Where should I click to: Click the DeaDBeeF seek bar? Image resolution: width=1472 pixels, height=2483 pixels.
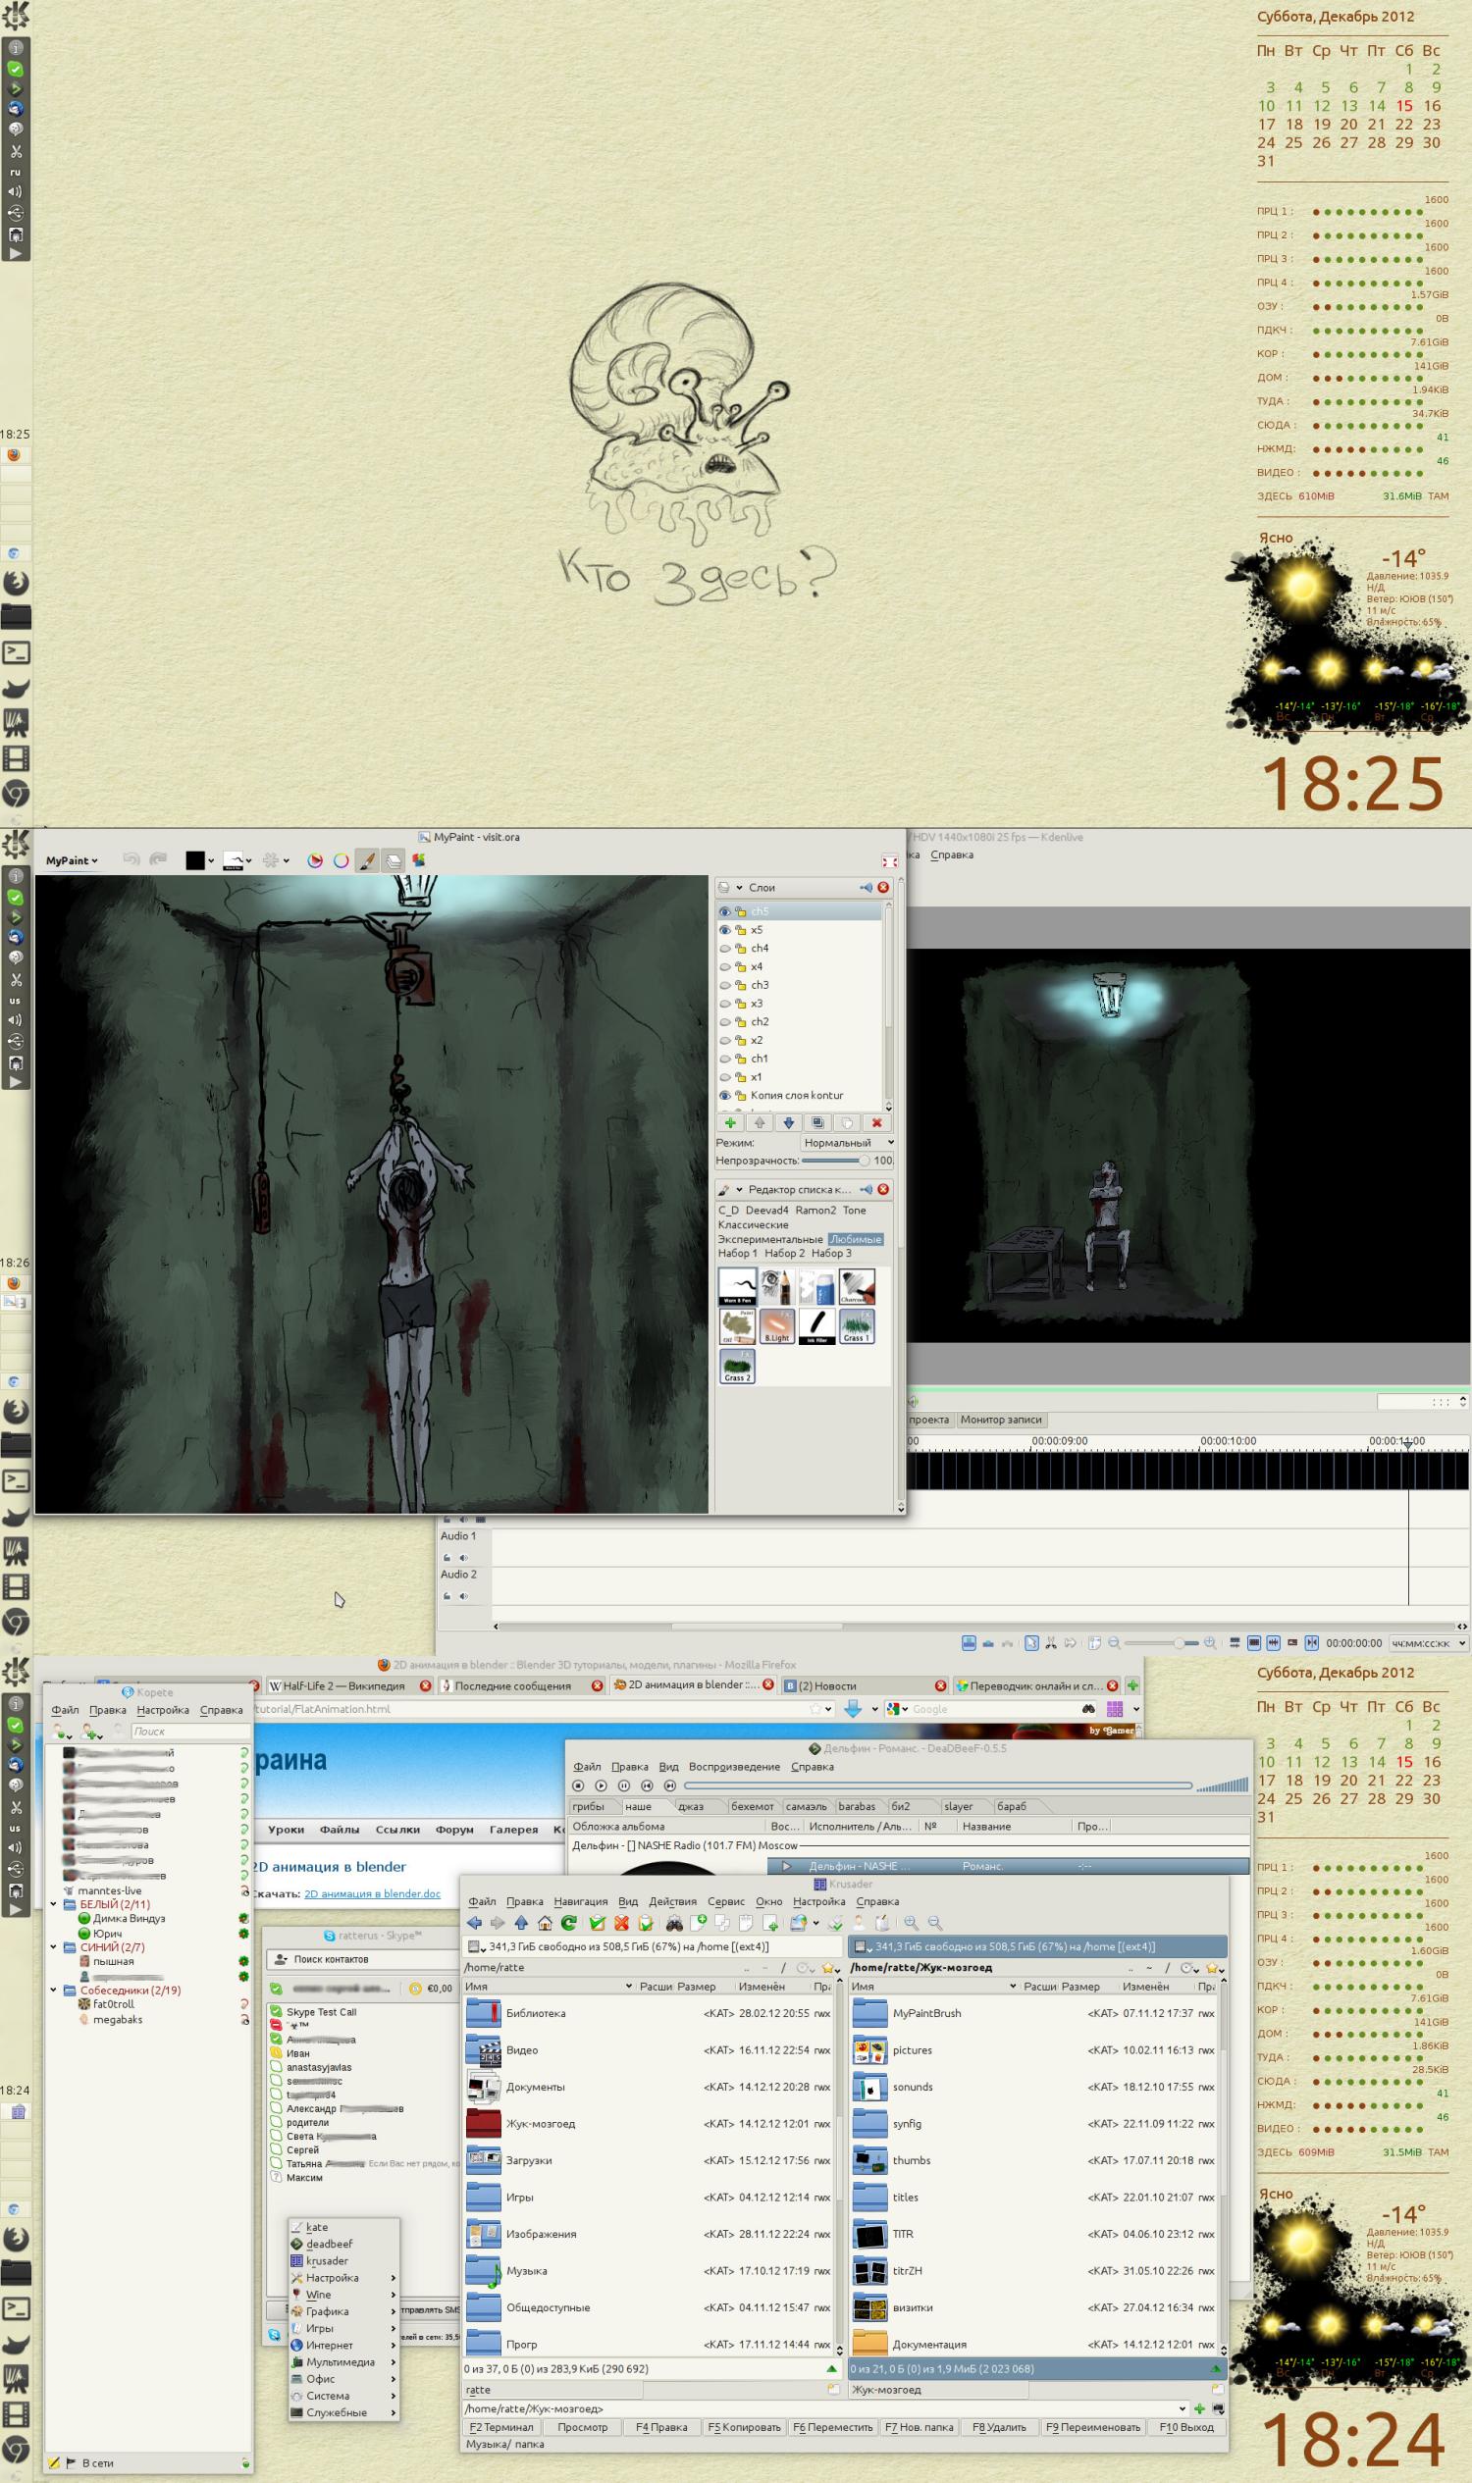pos(937,1785)
